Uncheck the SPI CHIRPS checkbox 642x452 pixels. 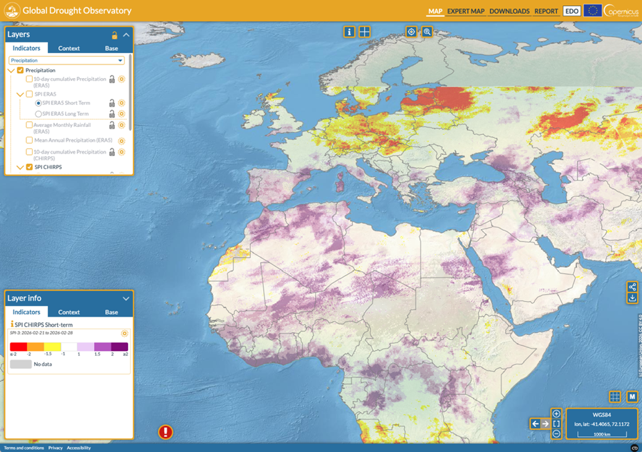tap(29, 167)
